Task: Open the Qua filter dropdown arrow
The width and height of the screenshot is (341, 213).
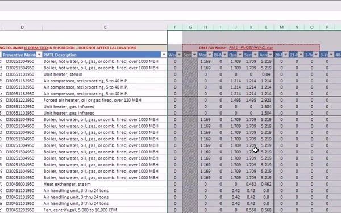Action: (240, 55)
